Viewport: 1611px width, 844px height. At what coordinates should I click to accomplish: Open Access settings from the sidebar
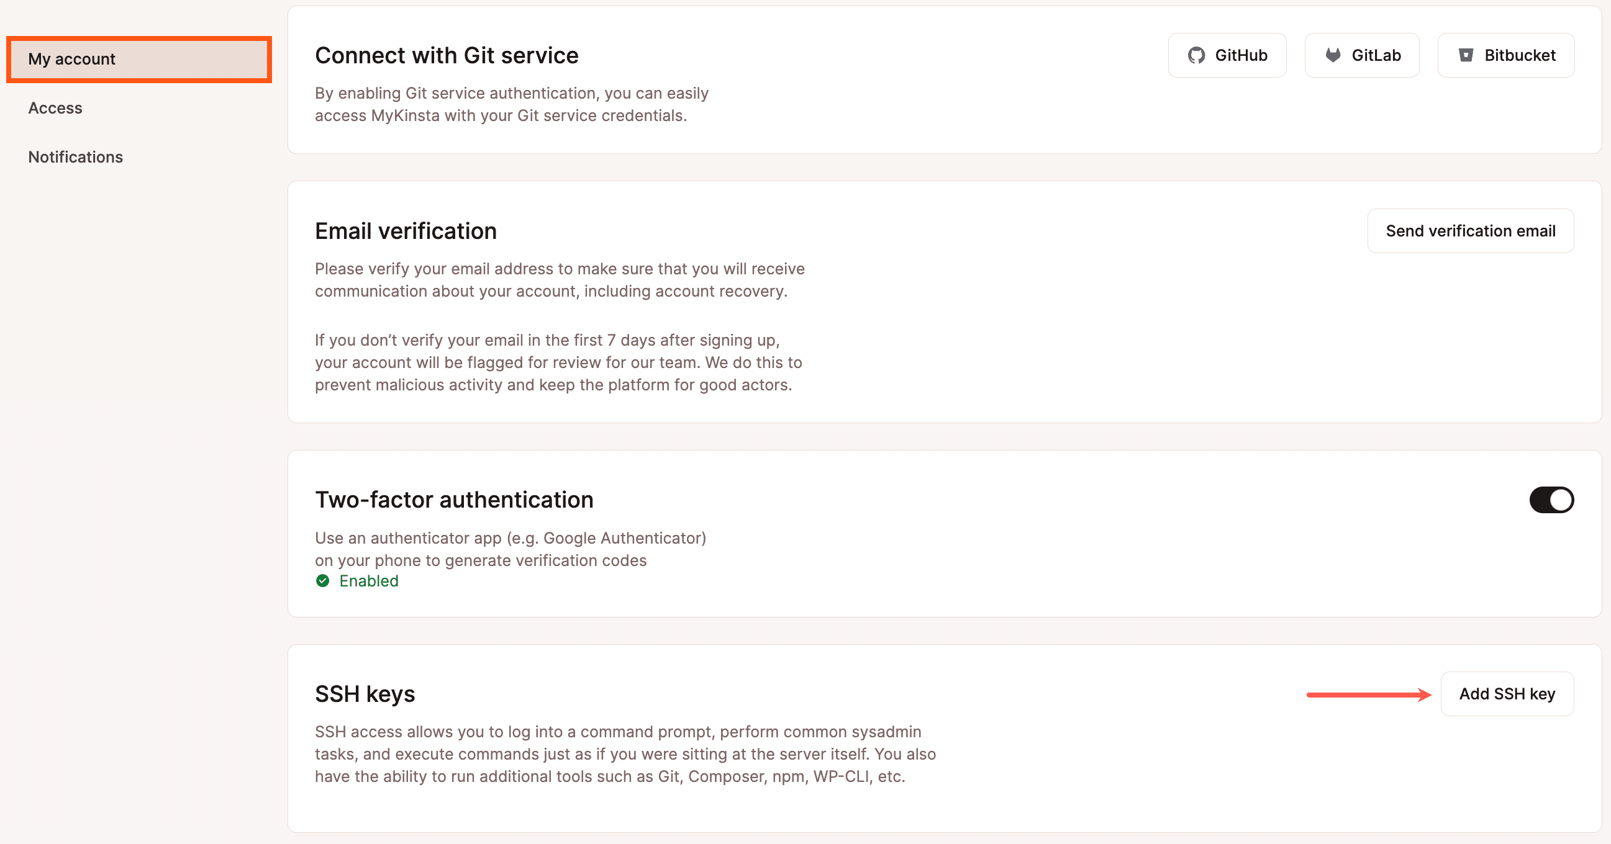[55, 107]
